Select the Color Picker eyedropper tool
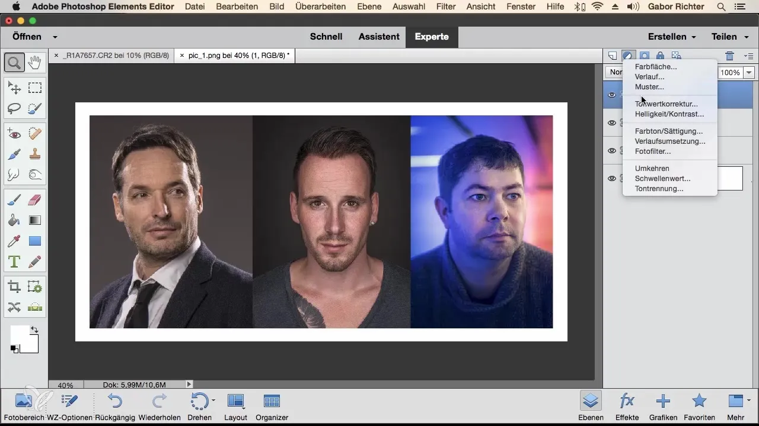 click(15, 241)
